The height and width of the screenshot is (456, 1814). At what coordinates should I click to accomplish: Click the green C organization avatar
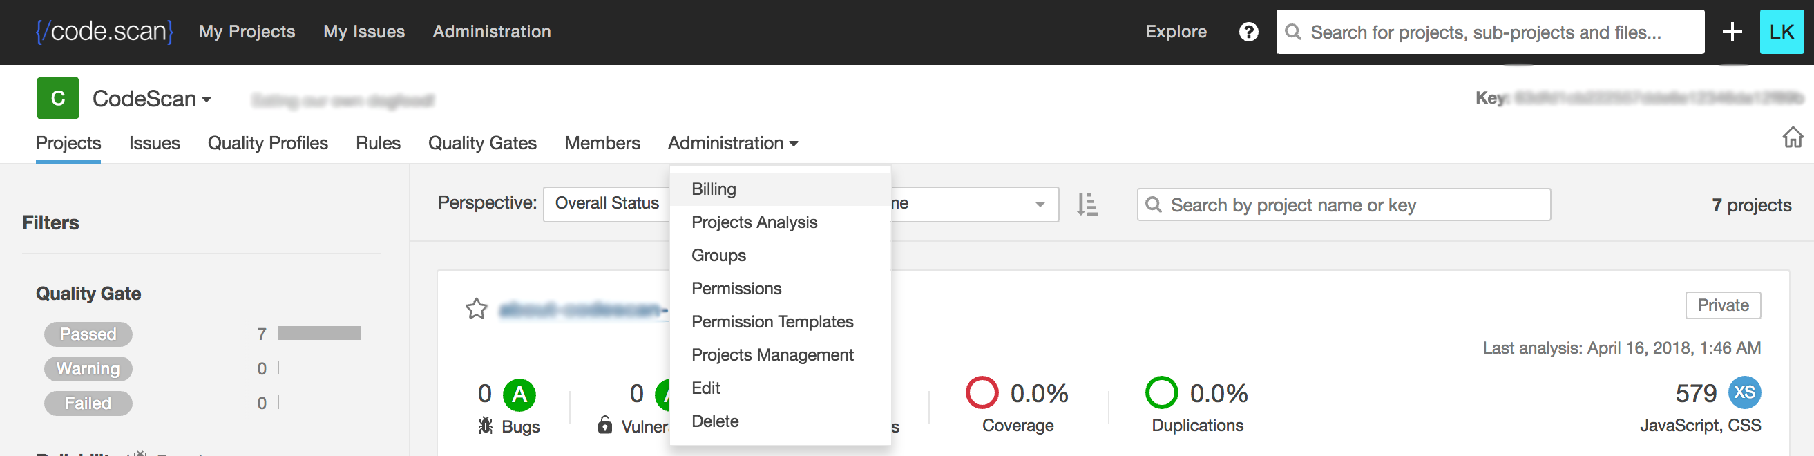(58, 98)
